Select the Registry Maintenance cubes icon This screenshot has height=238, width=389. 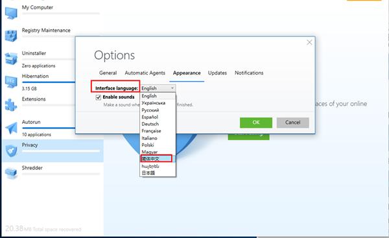coord(11,36)
